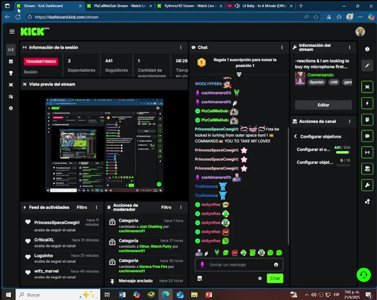Click Filtro in Feed de actividades

(x=82, y=207)
